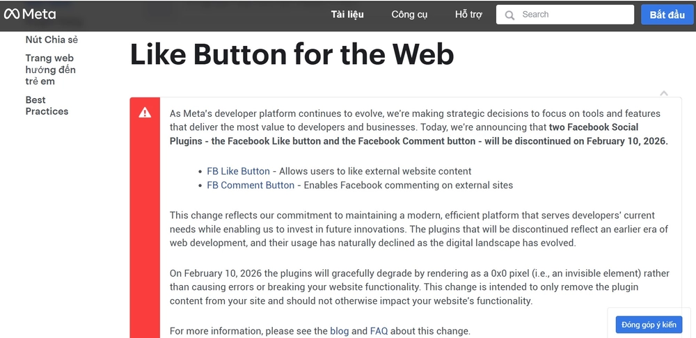The width and height of the screenshot is (696, 338).
Task: Click the search magnifier icon
Action: [x=510, y=15]
